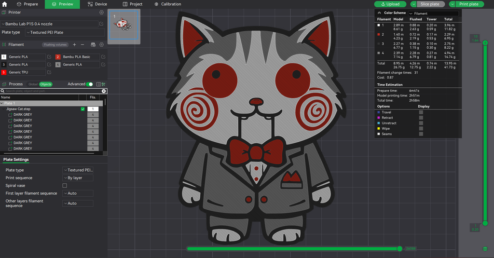Show Seams in display options
This screenshot has width=494, height=258.
coord(421,134)
